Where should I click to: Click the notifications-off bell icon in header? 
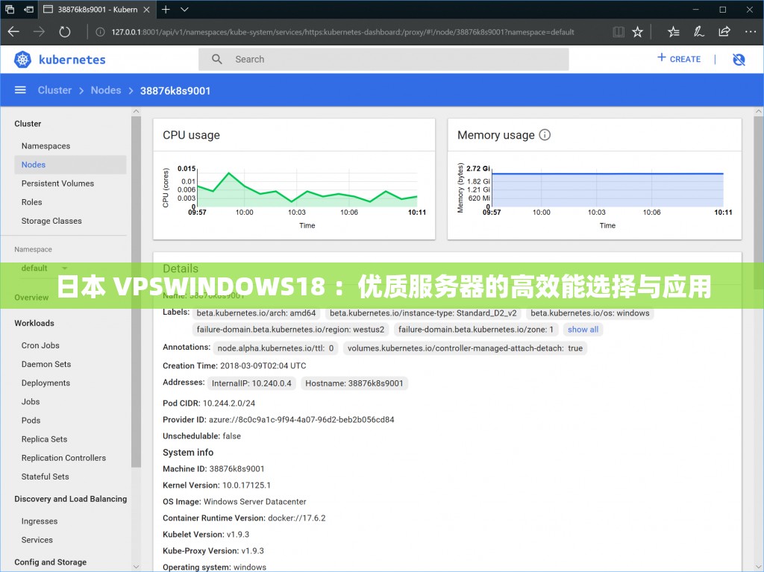[739, 60]
